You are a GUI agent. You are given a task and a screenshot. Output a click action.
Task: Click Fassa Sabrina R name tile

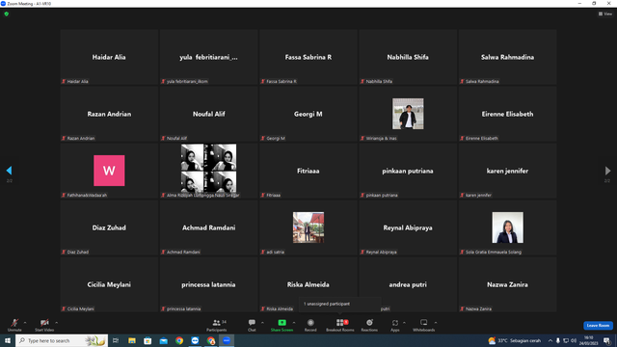308,57
